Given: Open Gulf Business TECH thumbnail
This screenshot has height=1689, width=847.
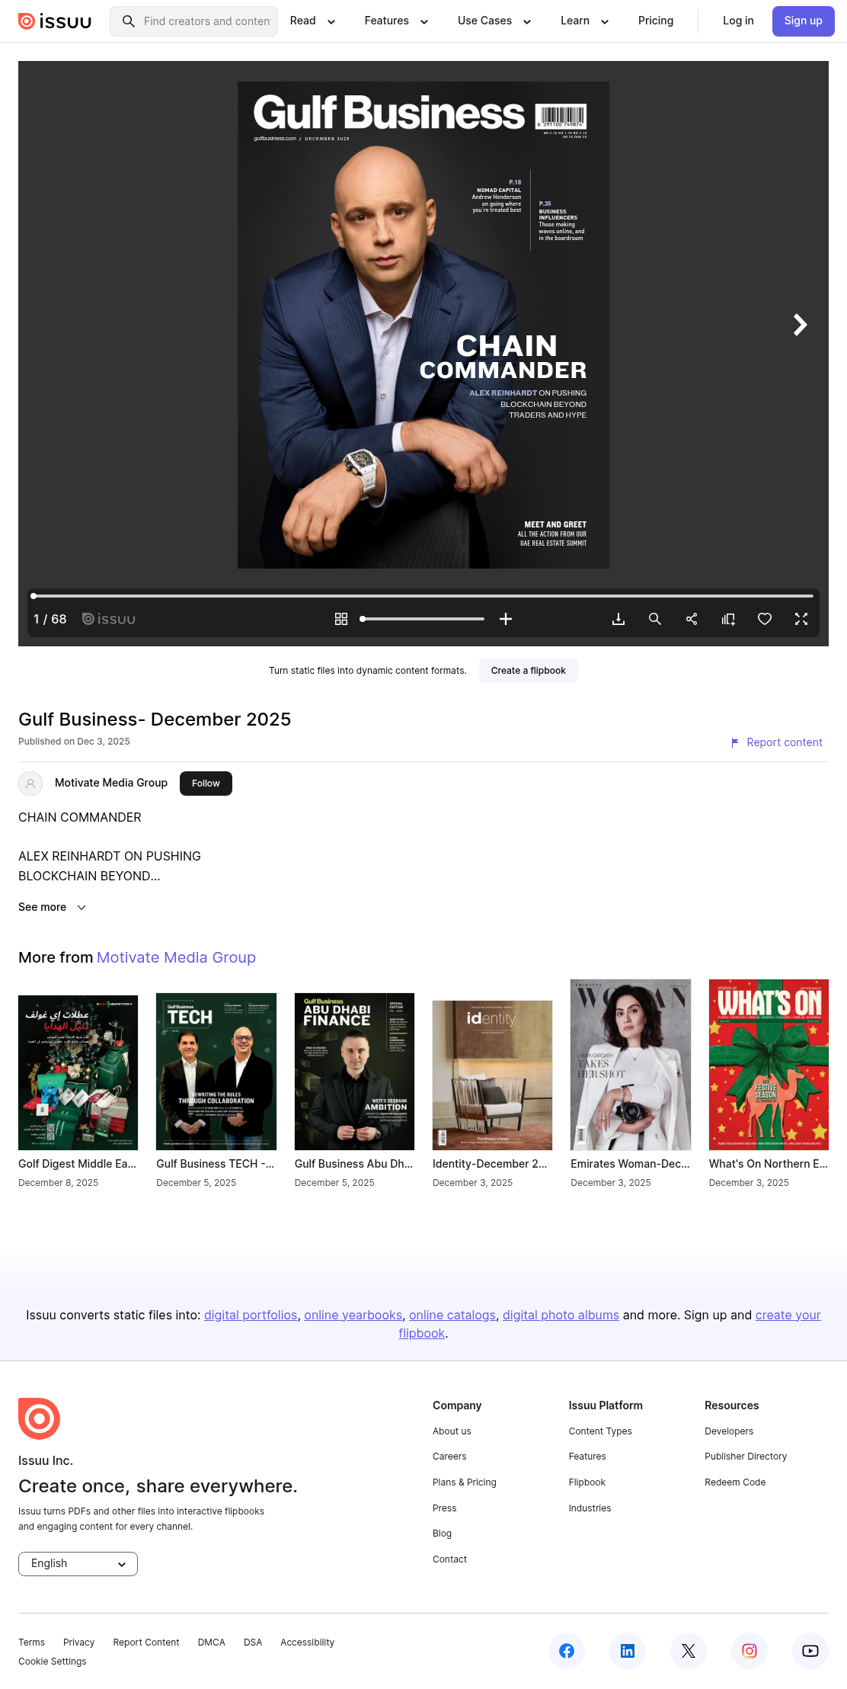Looking at the screenshot, I should [x=216, y=1072].
